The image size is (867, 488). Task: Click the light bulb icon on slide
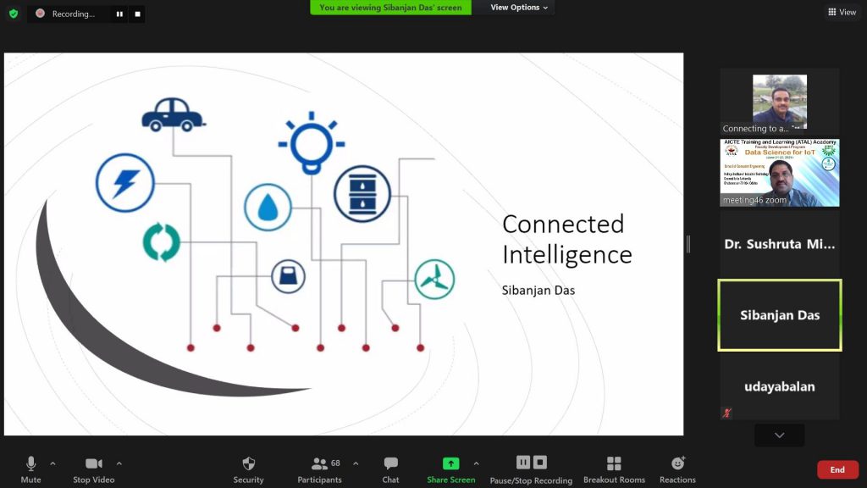[312, 142]
